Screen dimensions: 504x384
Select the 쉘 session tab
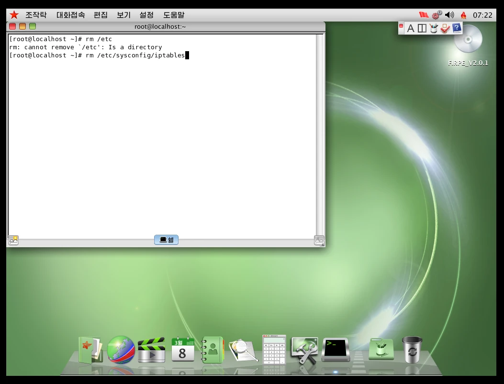[x=166, y=240]
